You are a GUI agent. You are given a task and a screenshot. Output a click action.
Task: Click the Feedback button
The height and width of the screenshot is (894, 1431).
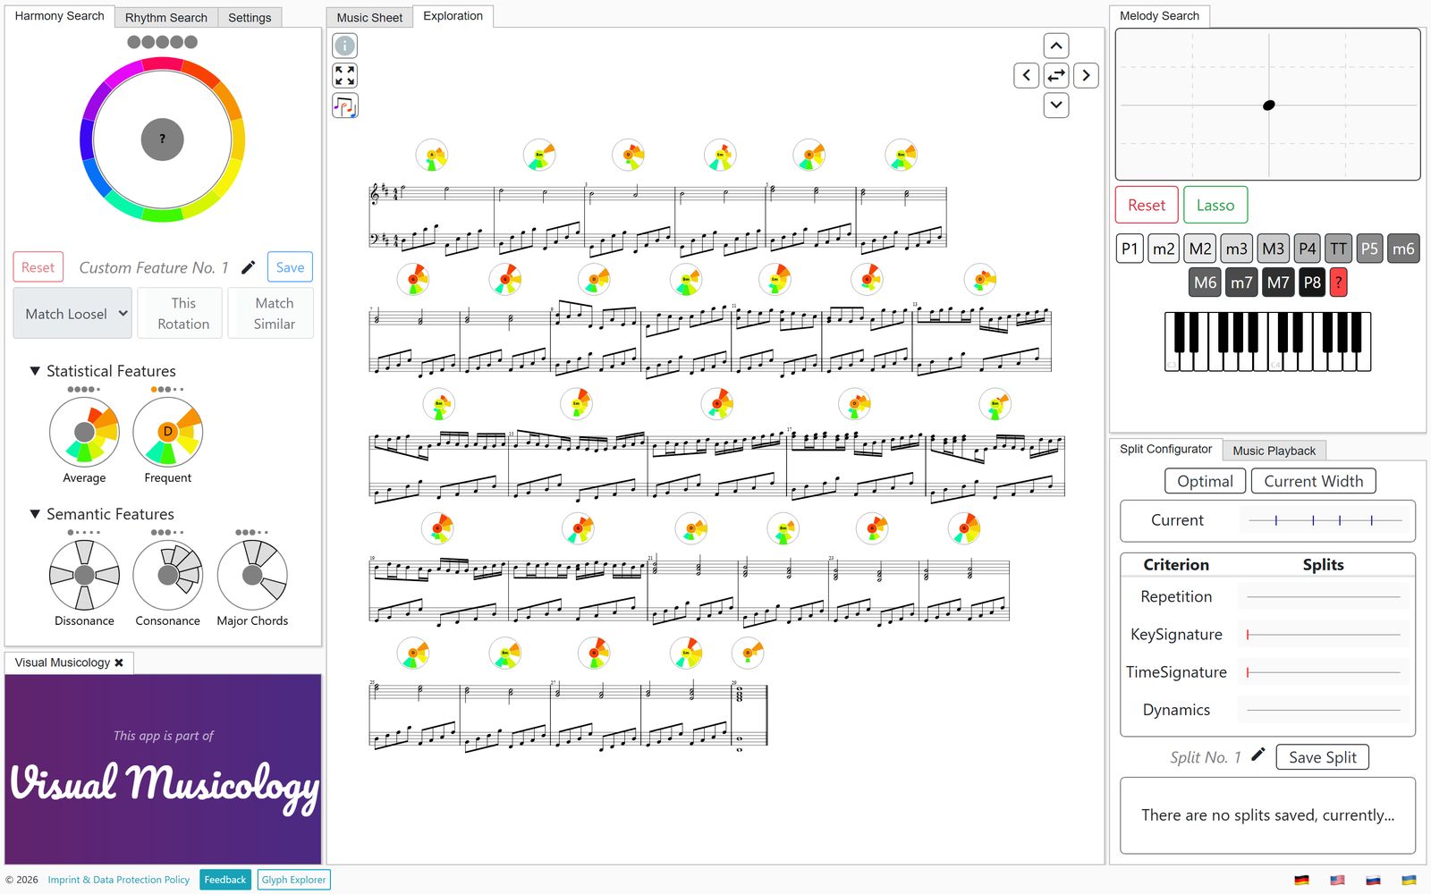pyautogui.click(x=225, y=880)
